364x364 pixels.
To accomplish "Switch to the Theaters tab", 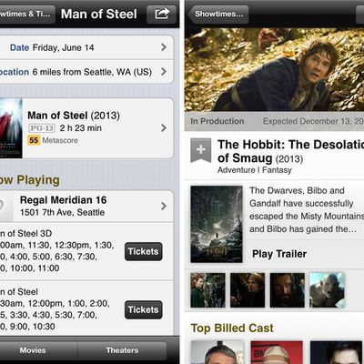I will click(x=122, y=350).
